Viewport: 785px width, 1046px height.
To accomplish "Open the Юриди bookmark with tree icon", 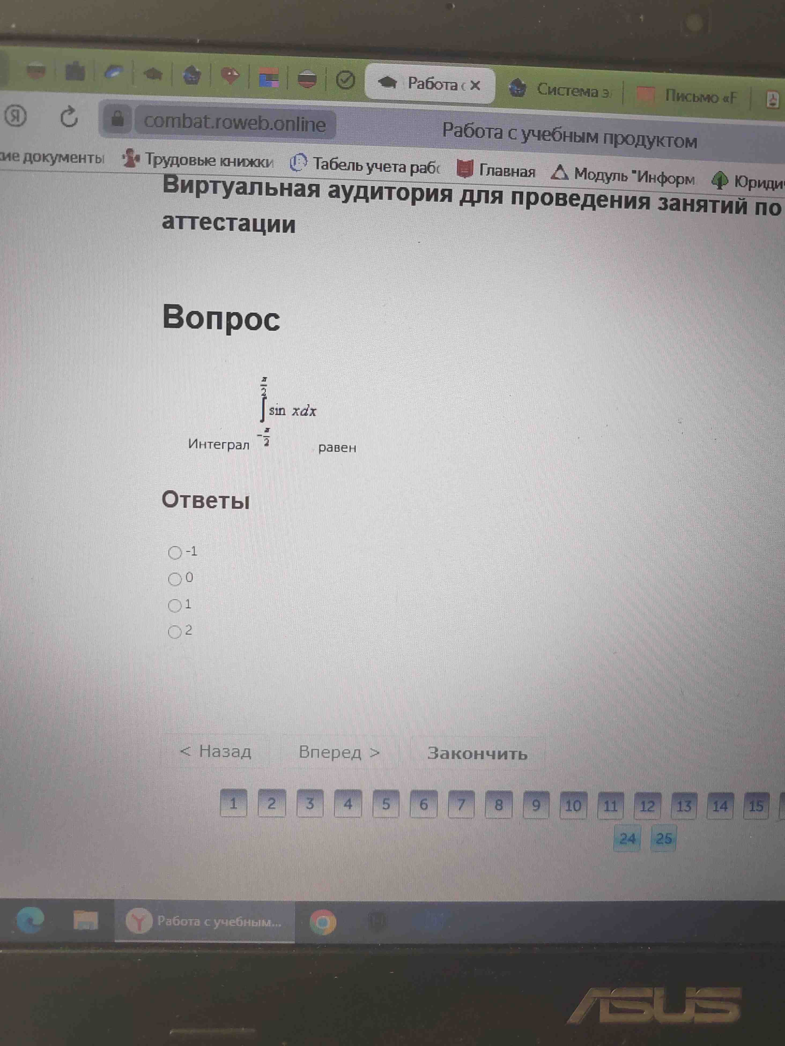I will pyautogui.click(x=748, y=181).
